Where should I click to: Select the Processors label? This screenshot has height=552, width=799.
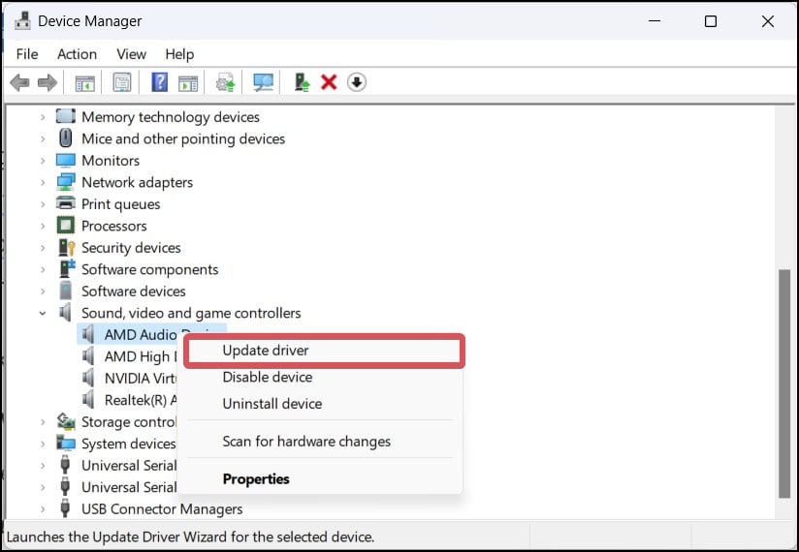(x=114, y=226)
